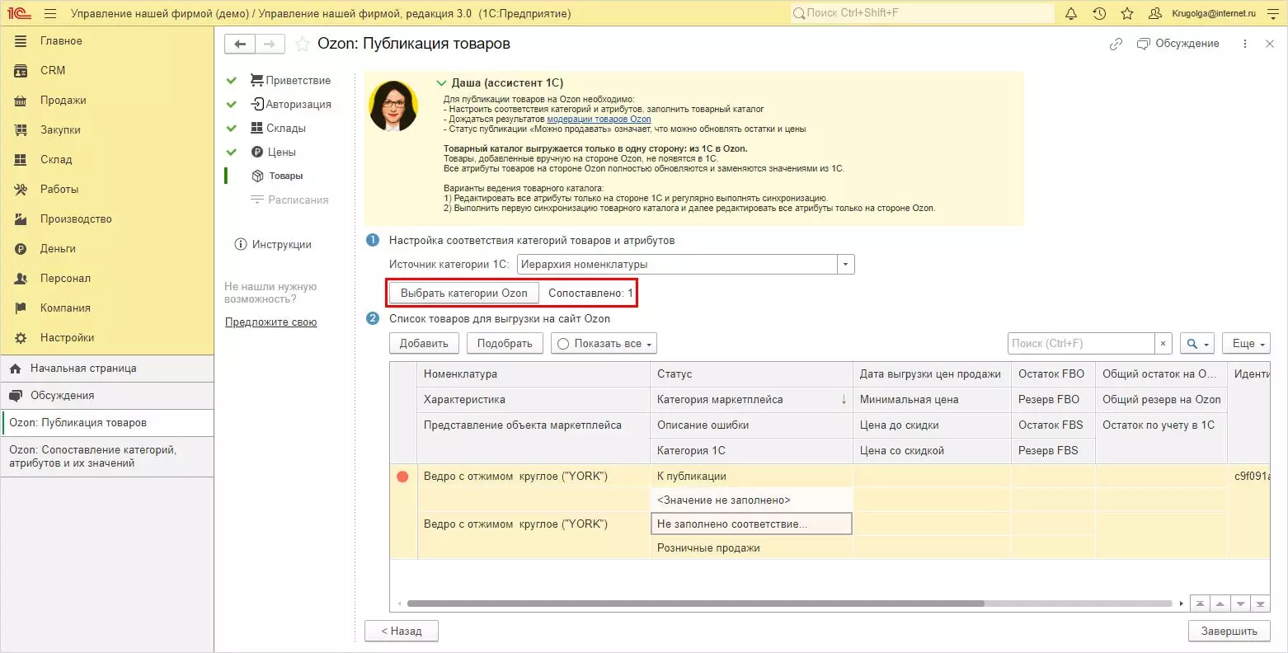Click the tools icon for Работы
This screenshot has height=653, width=1288.
21,190
